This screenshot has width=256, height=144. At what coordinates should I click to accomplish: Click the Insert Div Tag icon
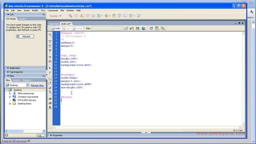click(x=93, y=16)
